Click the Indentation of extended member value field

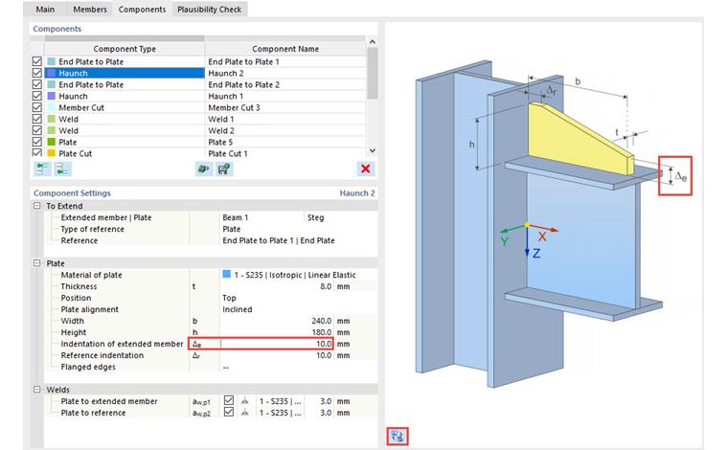click(277, 344)
